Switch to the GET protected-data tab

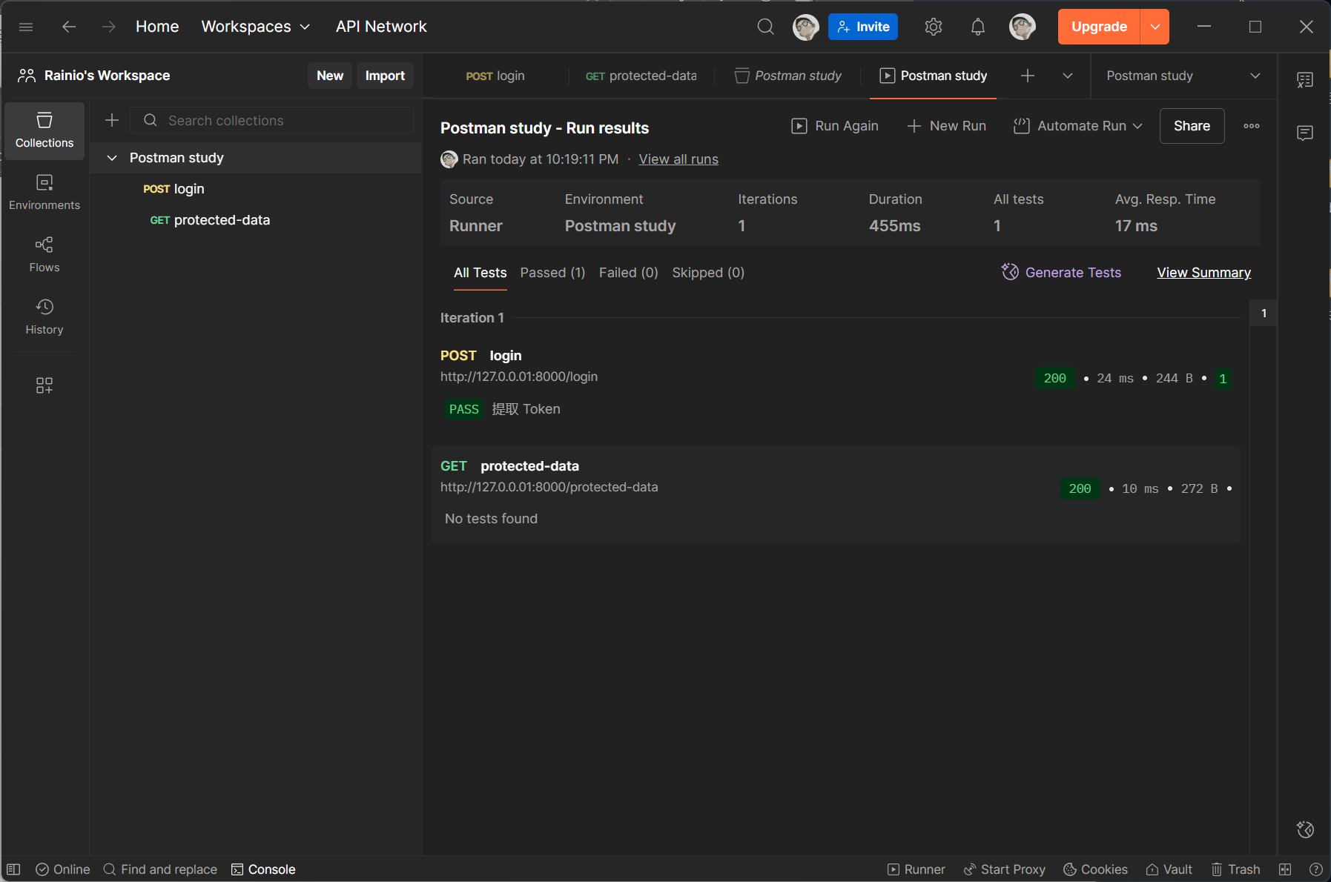pos(641,76)
